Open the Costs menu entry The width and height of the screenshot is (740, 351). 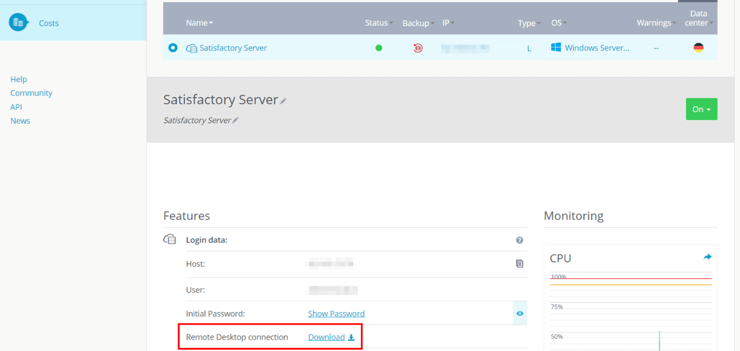(49, 23)
